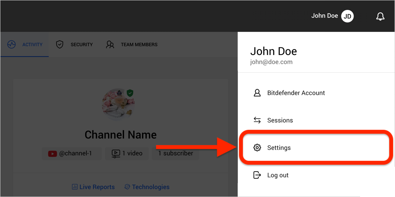Switch to the TEAM MEMBERS tab
Screen dimensions: 395x197
[x=131, y=45]
